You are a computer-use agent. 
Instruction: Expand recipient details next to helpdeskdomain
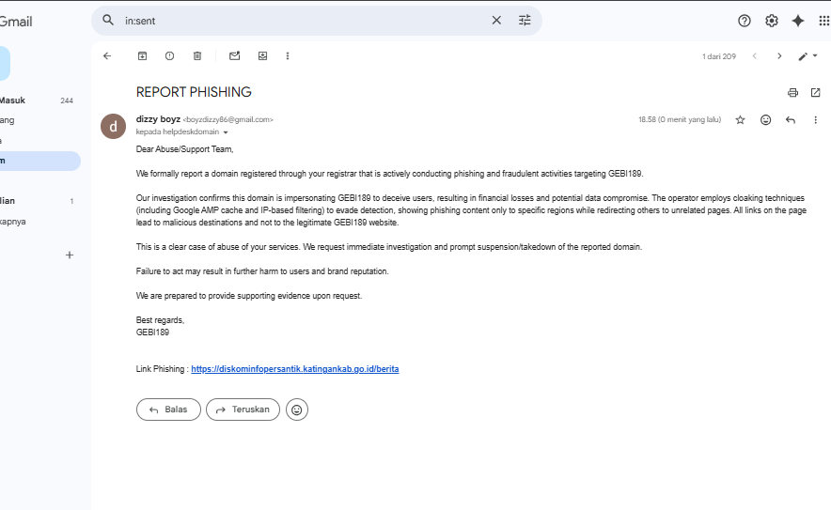coord(226,132)
